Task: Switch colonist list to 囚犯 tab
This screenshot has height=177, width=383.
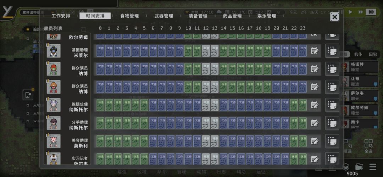Action: coord(372,55)
